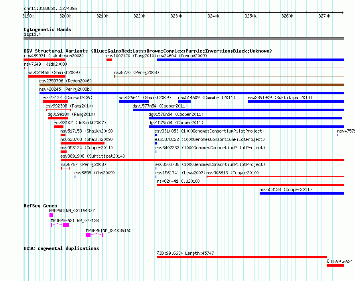355x281 pixels.
Task: Select the esv3891908 (Suktitipat2014) red bar
Action: [x=202, y=160]
